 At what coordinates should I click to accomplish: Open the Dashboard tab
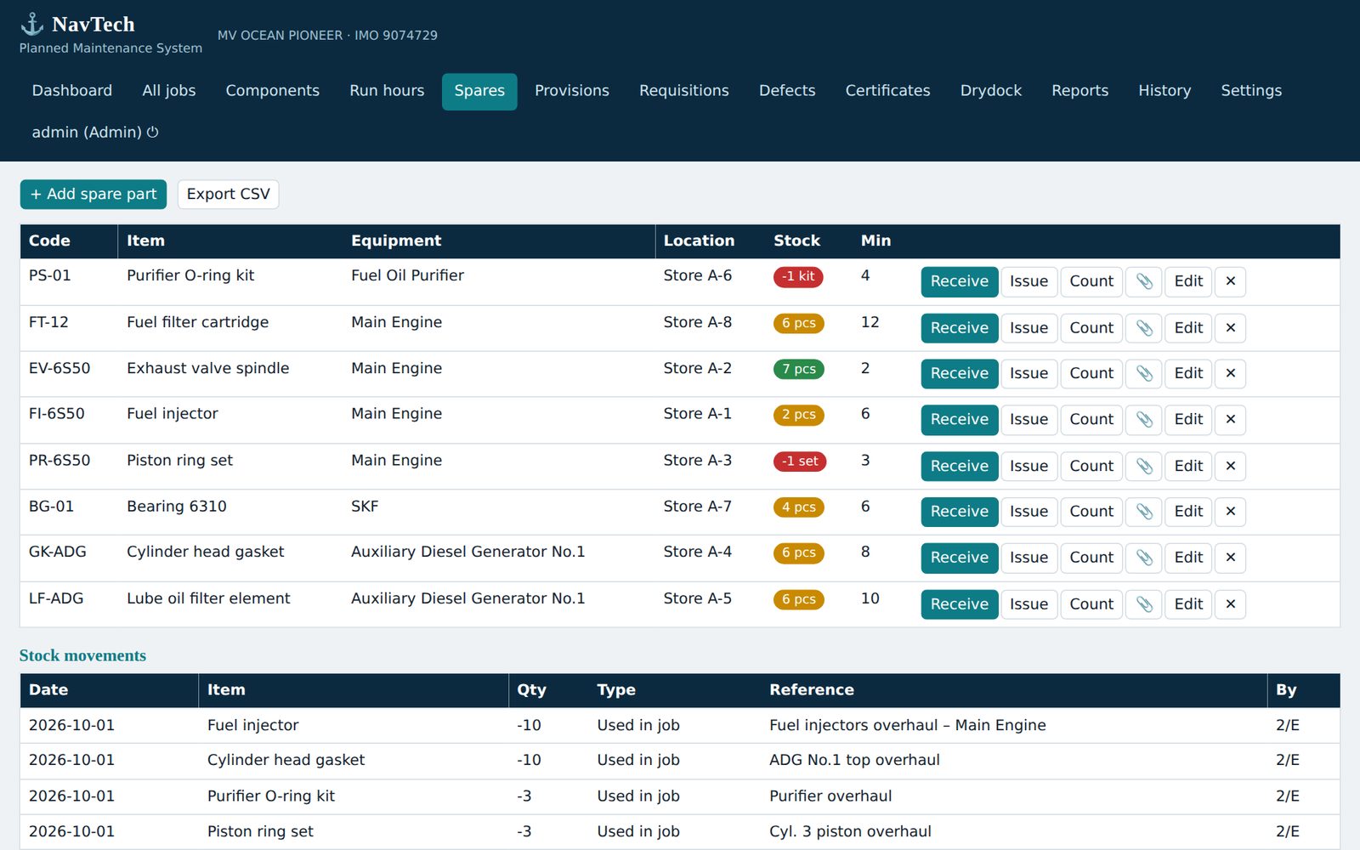click(72, 91)
